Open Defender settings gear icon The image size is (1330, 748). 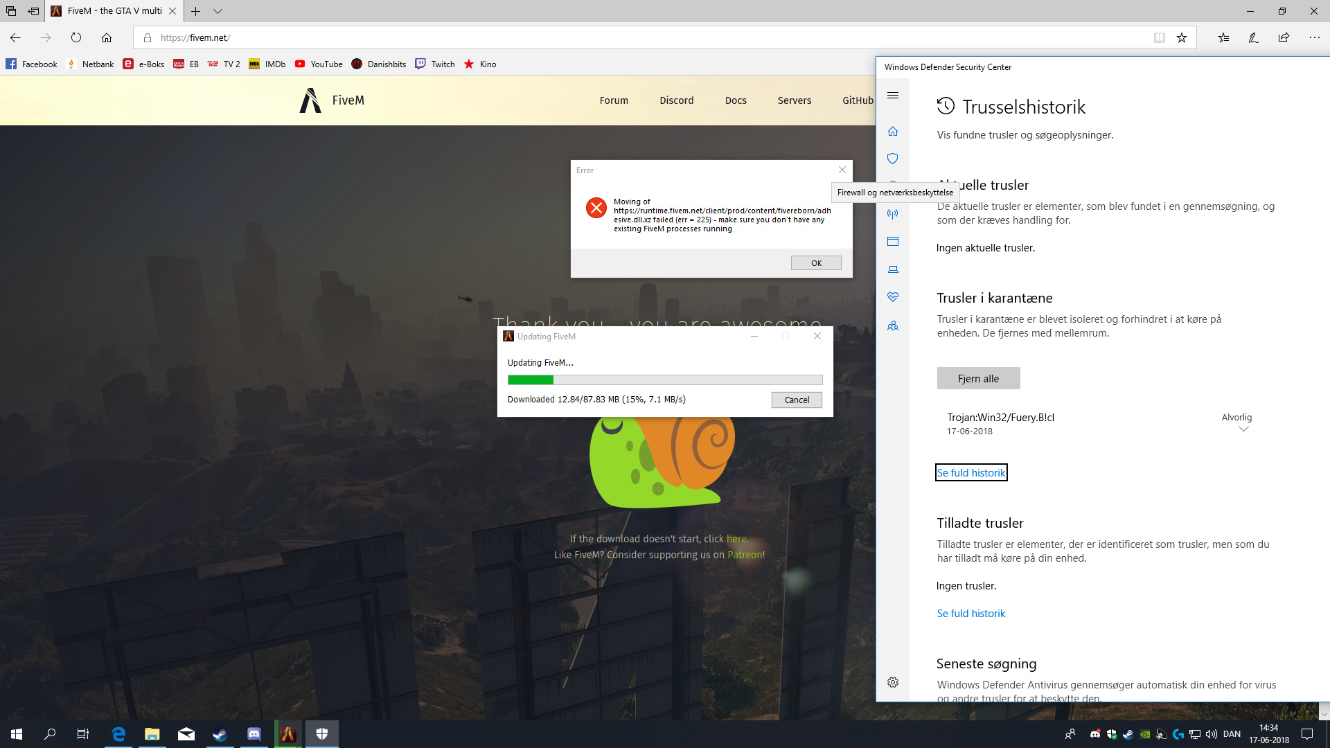tap(893, 682)
